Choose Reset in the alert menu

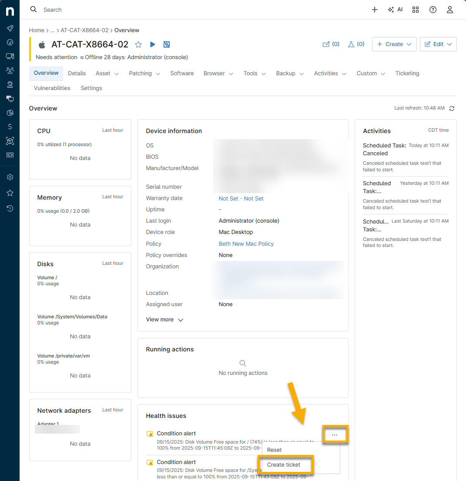click(275, 450)
